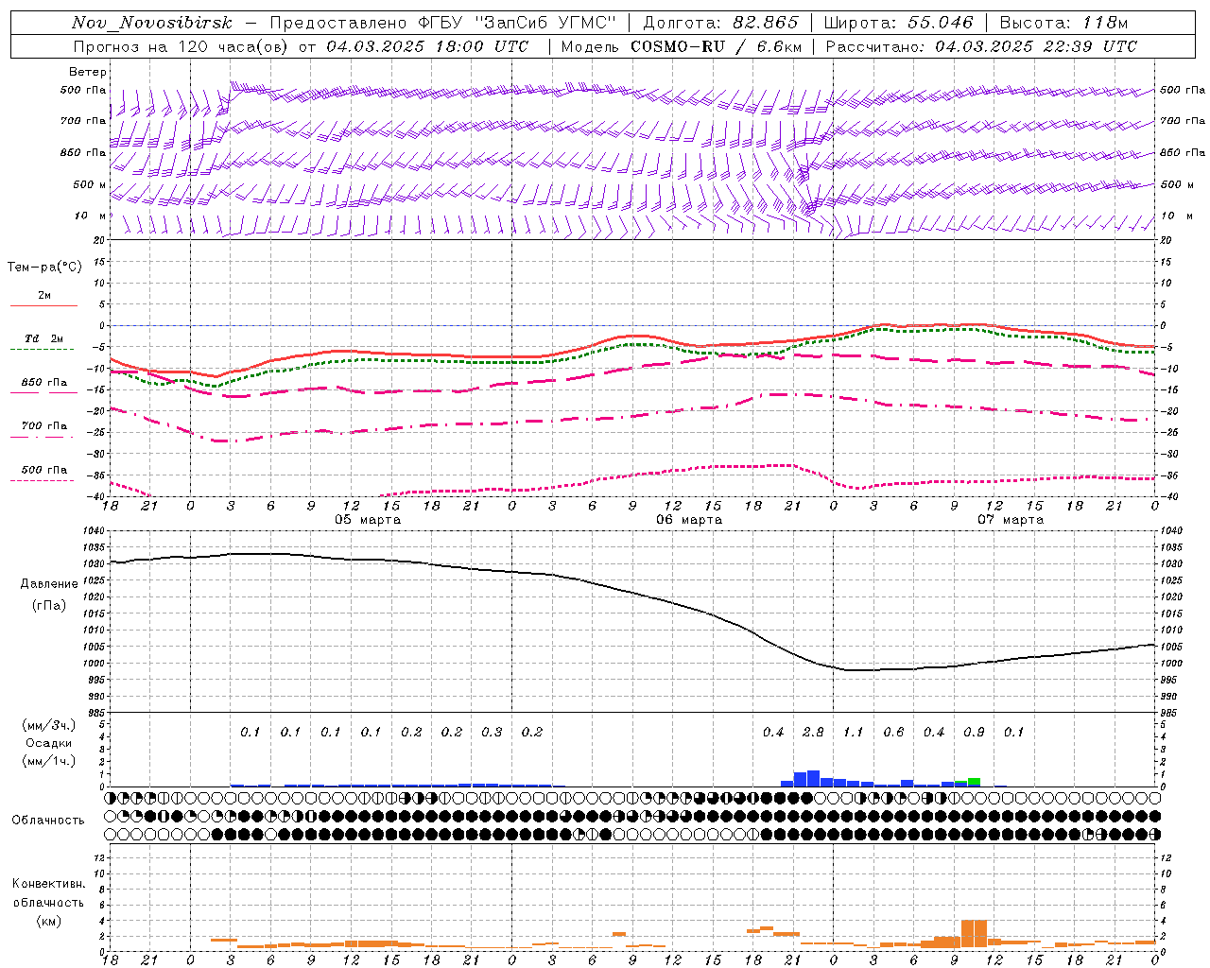Click the Модель COSMO-RU / 6.6км label
This screenshot has height=968, width=1210.
coord(682,46)
